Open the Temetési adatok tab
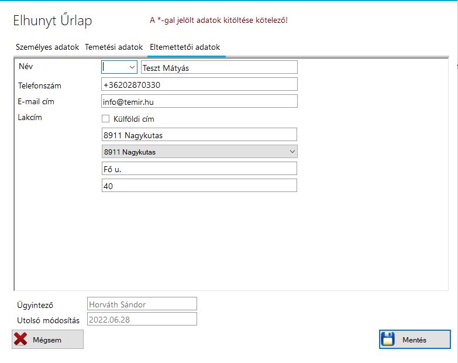This screenshot has width=458, height=363. point(114,47)
